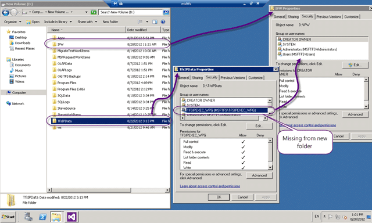Open the Help question mark icon
The height and width of the screenshot is (223, 372).
tap(163, 22)
